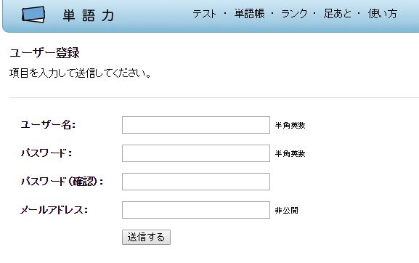Screen dimensions: 419x263
Task: Open the 使い方 help link
Action: coord(383,14)
